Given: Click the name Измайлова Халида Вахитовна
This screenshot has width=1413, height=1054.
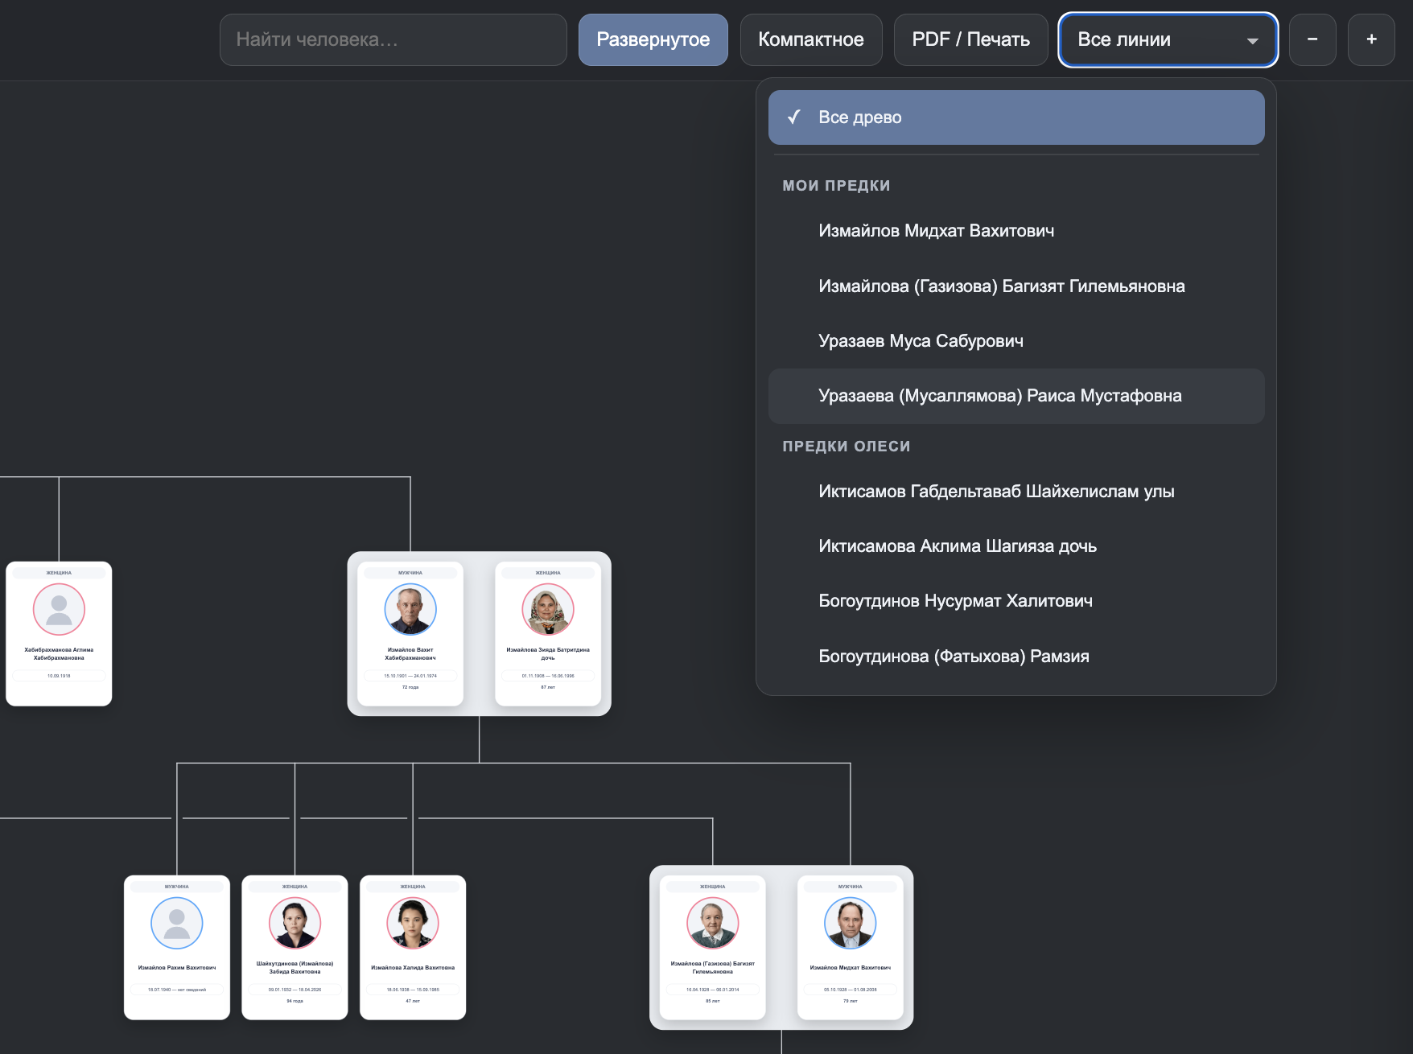Looking at the screenshot, I should pyautogui.click(x=413, y=968).
